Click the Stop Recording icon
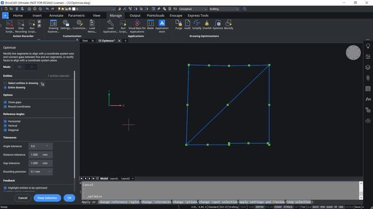Image resolution: width=373 pixels, height=209 pixels. tap(21, 26)
